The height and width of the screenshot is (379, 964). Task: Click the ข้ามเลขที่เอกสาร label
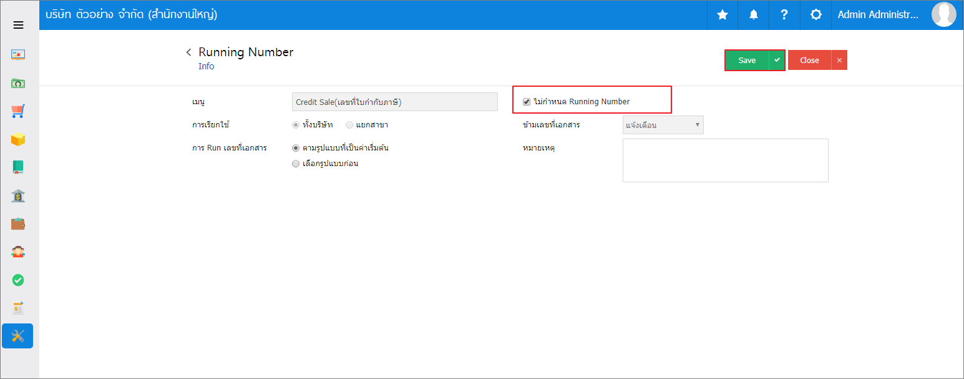pyautogui.click(x=552, y=125)
